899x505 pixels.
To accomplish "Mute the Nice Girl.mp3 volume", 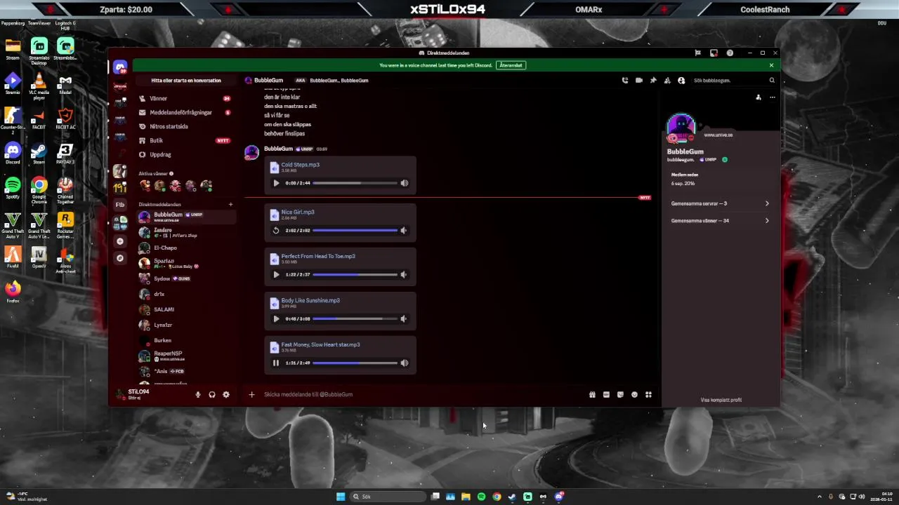I will coord(403,230).
